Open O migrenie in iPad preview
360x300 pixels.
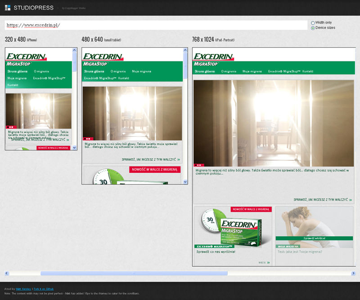tap(229, 71)
